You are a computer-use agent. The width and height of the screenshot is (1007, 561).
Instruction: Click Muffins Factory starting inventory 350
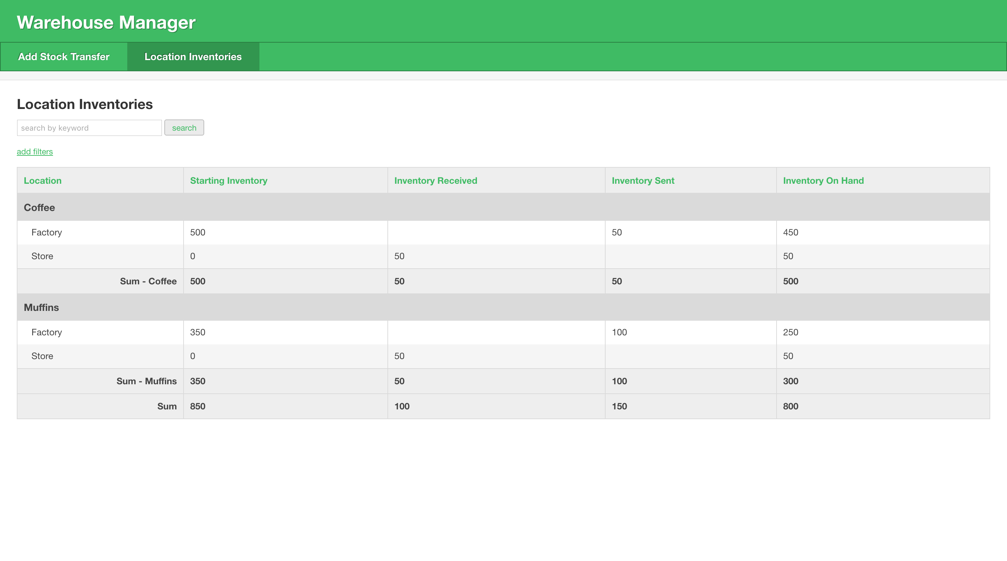198,333
